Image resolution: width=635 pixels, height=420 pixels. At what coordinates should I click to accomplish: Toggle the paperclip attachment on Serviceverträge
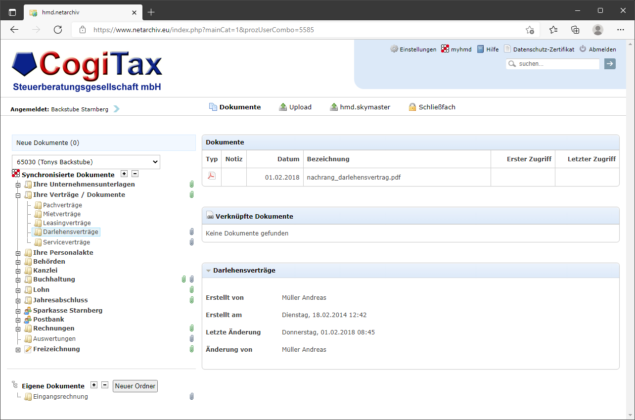tap(191, 242)
